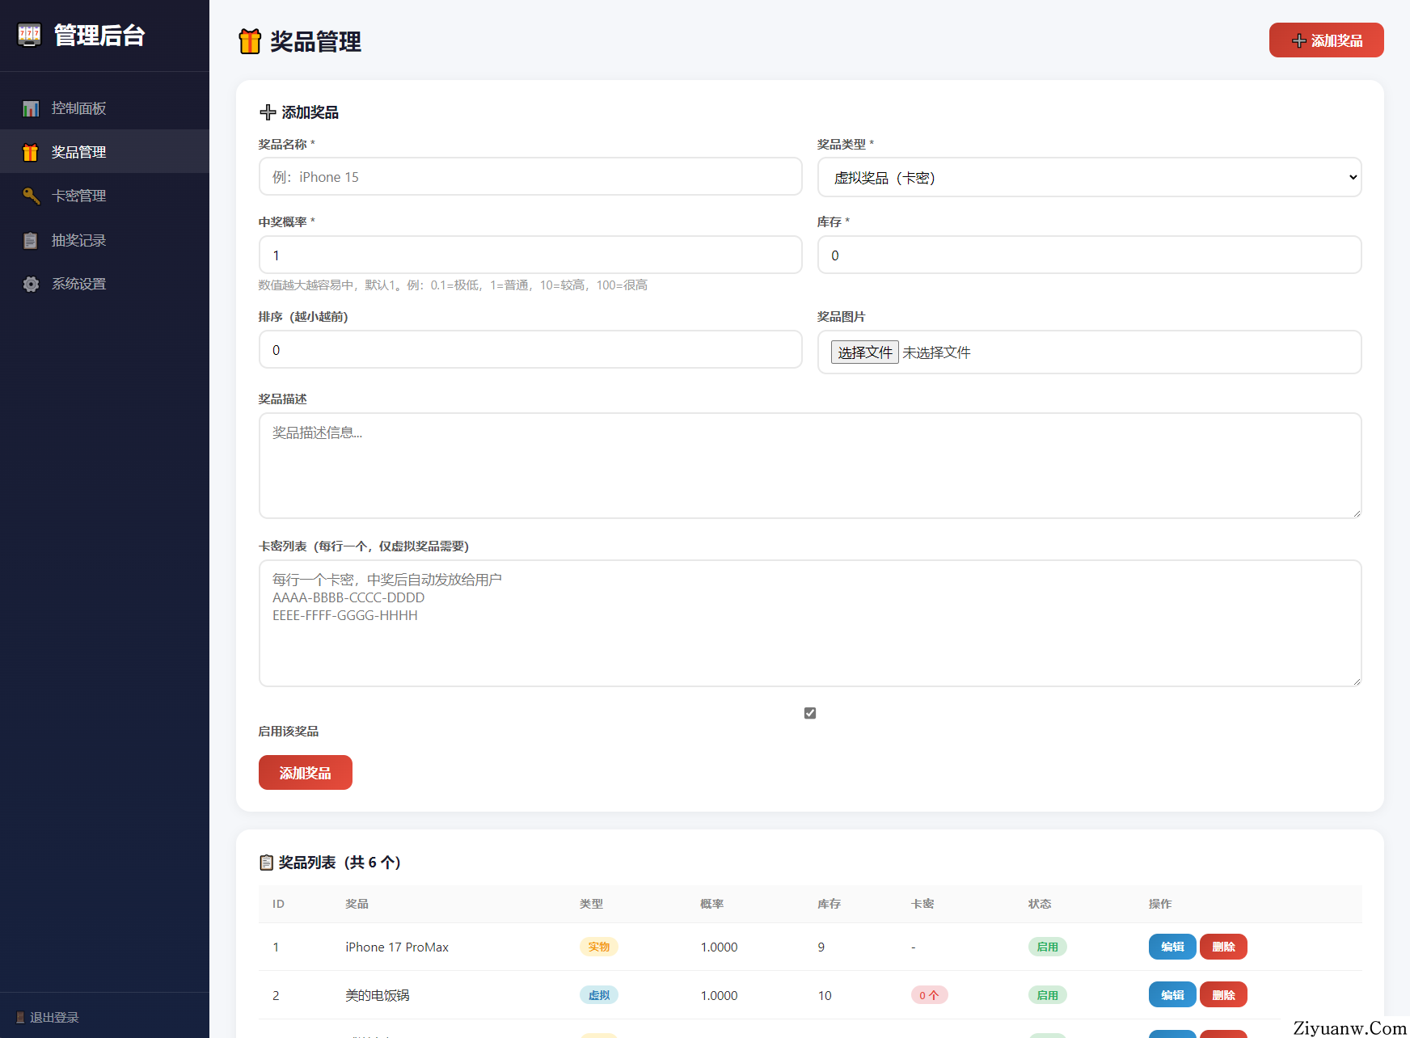Click the 0 个 card-key badge
The height and width of the screenshot is (1038, 1410).
(x=929, y=995)
